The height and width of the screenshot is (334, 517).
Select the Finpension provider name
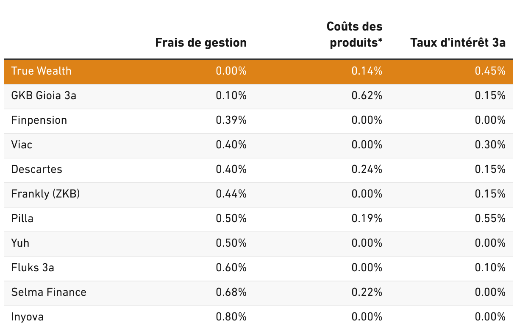coord(39,120)
